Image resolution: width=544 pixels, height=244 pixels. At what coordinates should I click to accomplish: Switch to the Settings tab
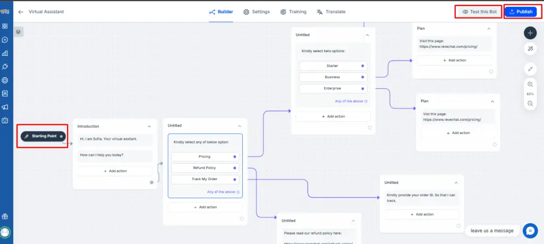click(257, 12)
